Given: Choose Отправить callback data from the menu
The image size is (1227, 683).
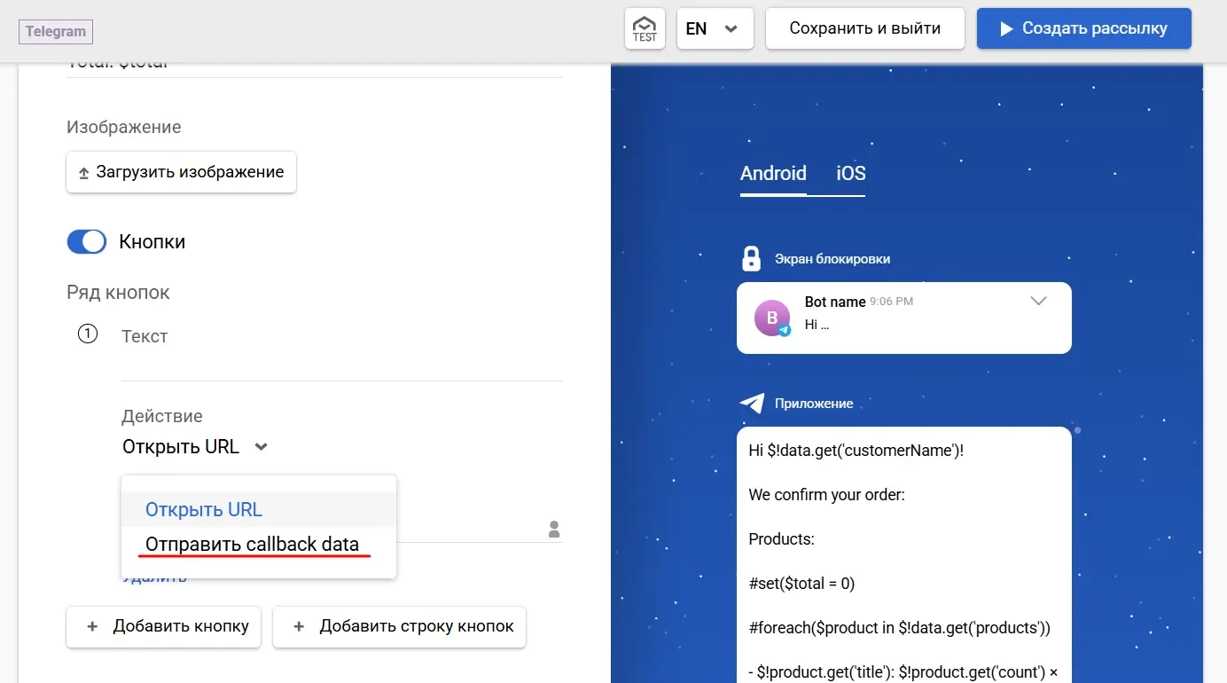Looking at the screenshot, I should tap(251, 544).
